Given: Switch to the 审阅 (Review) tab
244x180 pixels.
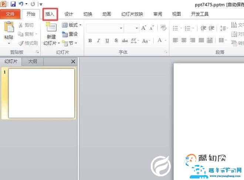Looking at the screenshot, I should (157, 14).
